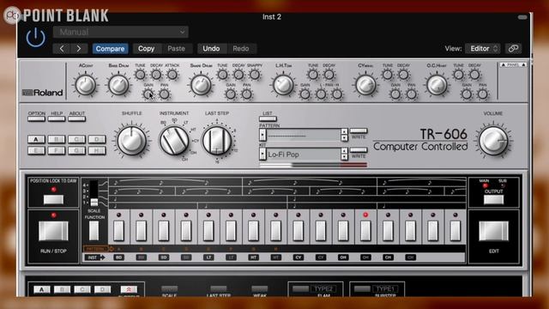
Task: Select pattern bank C
Action: pos(76,139)
